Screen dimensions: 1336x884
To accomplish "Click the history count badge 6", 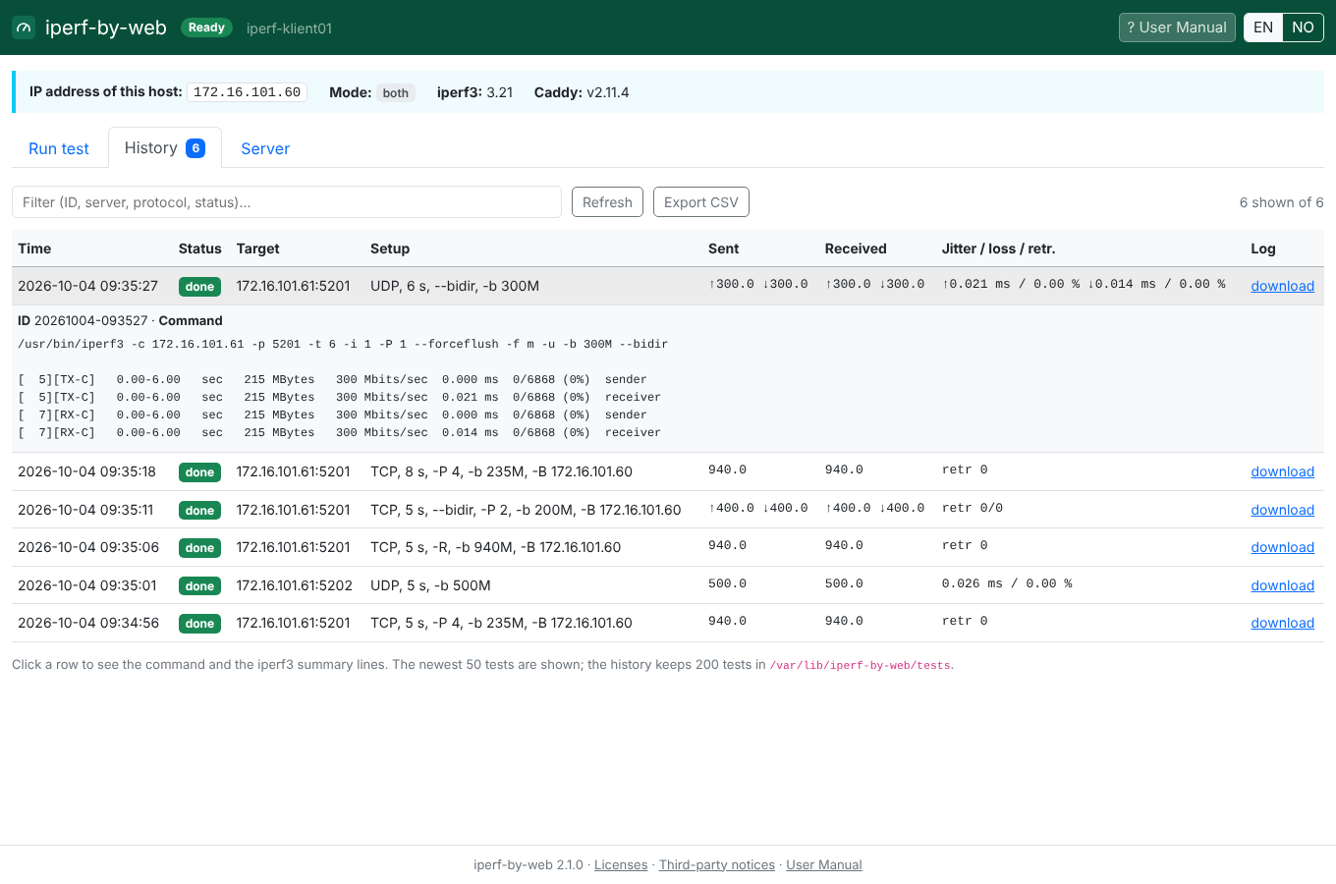I will (195, 148).
